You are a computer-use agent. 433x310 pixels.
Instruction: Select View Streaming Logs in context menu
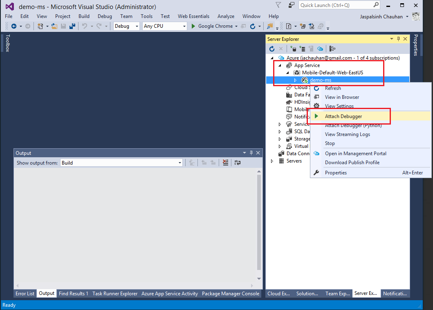[x=370, y=134]
